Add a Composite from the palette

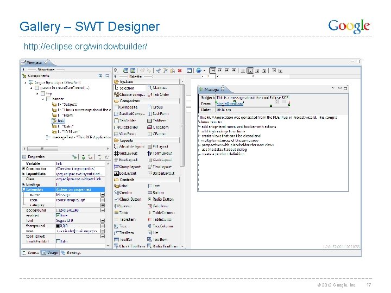[x=125, y=107]
